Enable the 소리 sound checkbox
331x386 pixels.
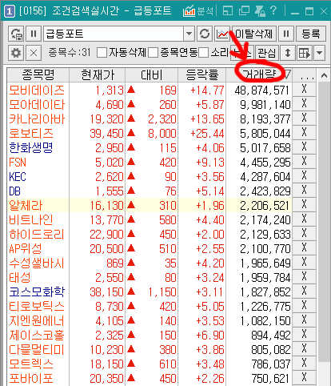(x=204, y=53)
